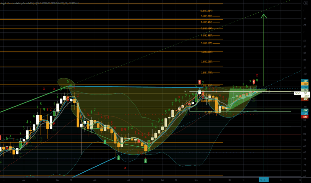Click the green oval around wave 5 peak
Screen dimensions: 311x183
click(66, 83)
